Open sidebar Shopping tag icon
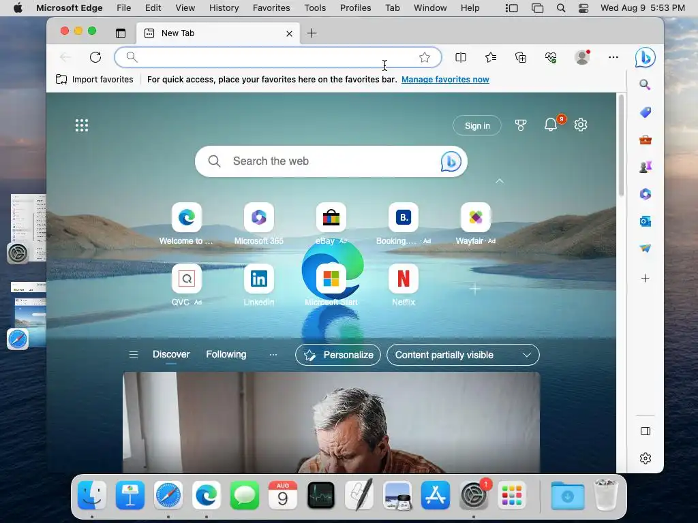Image resolution: width=698 pixels, height=523 pixels. tap(645, 112)
